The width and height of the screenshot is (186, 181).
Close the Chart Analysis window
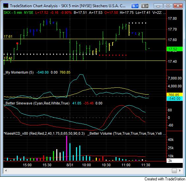178,6
